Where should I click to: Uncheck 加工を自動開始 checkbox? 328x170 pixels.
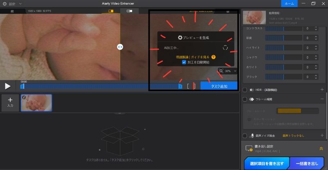pos(184,62)
